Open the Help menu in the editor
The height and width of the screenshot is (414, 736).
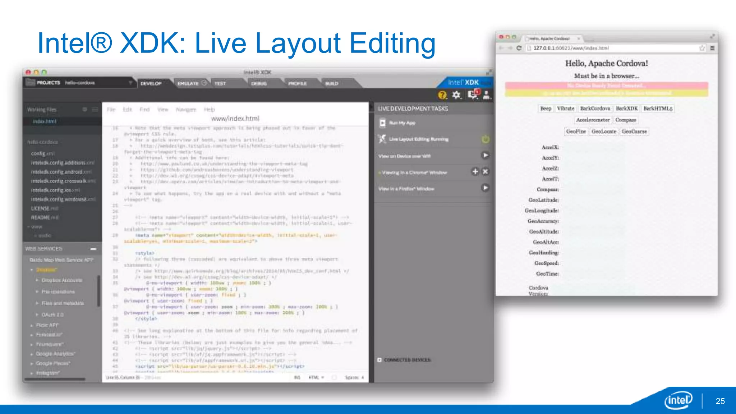pyautogui.click(x=209, y=109)
